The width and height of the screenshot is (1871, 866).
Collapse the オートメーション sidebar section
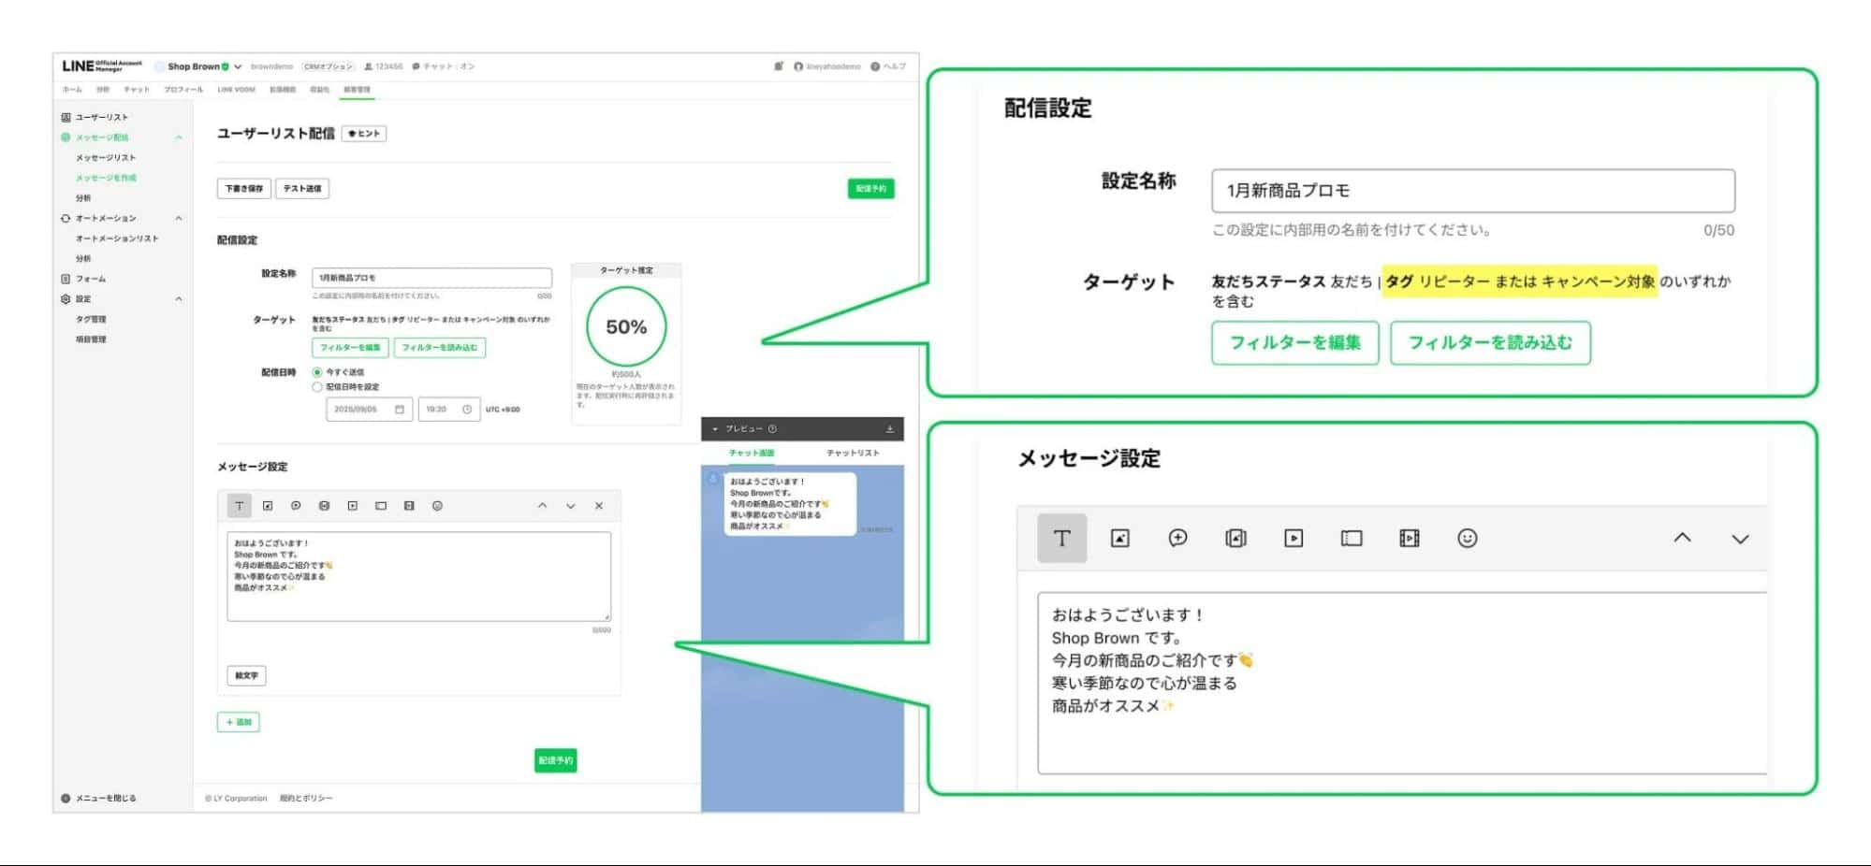coord(179,218)
